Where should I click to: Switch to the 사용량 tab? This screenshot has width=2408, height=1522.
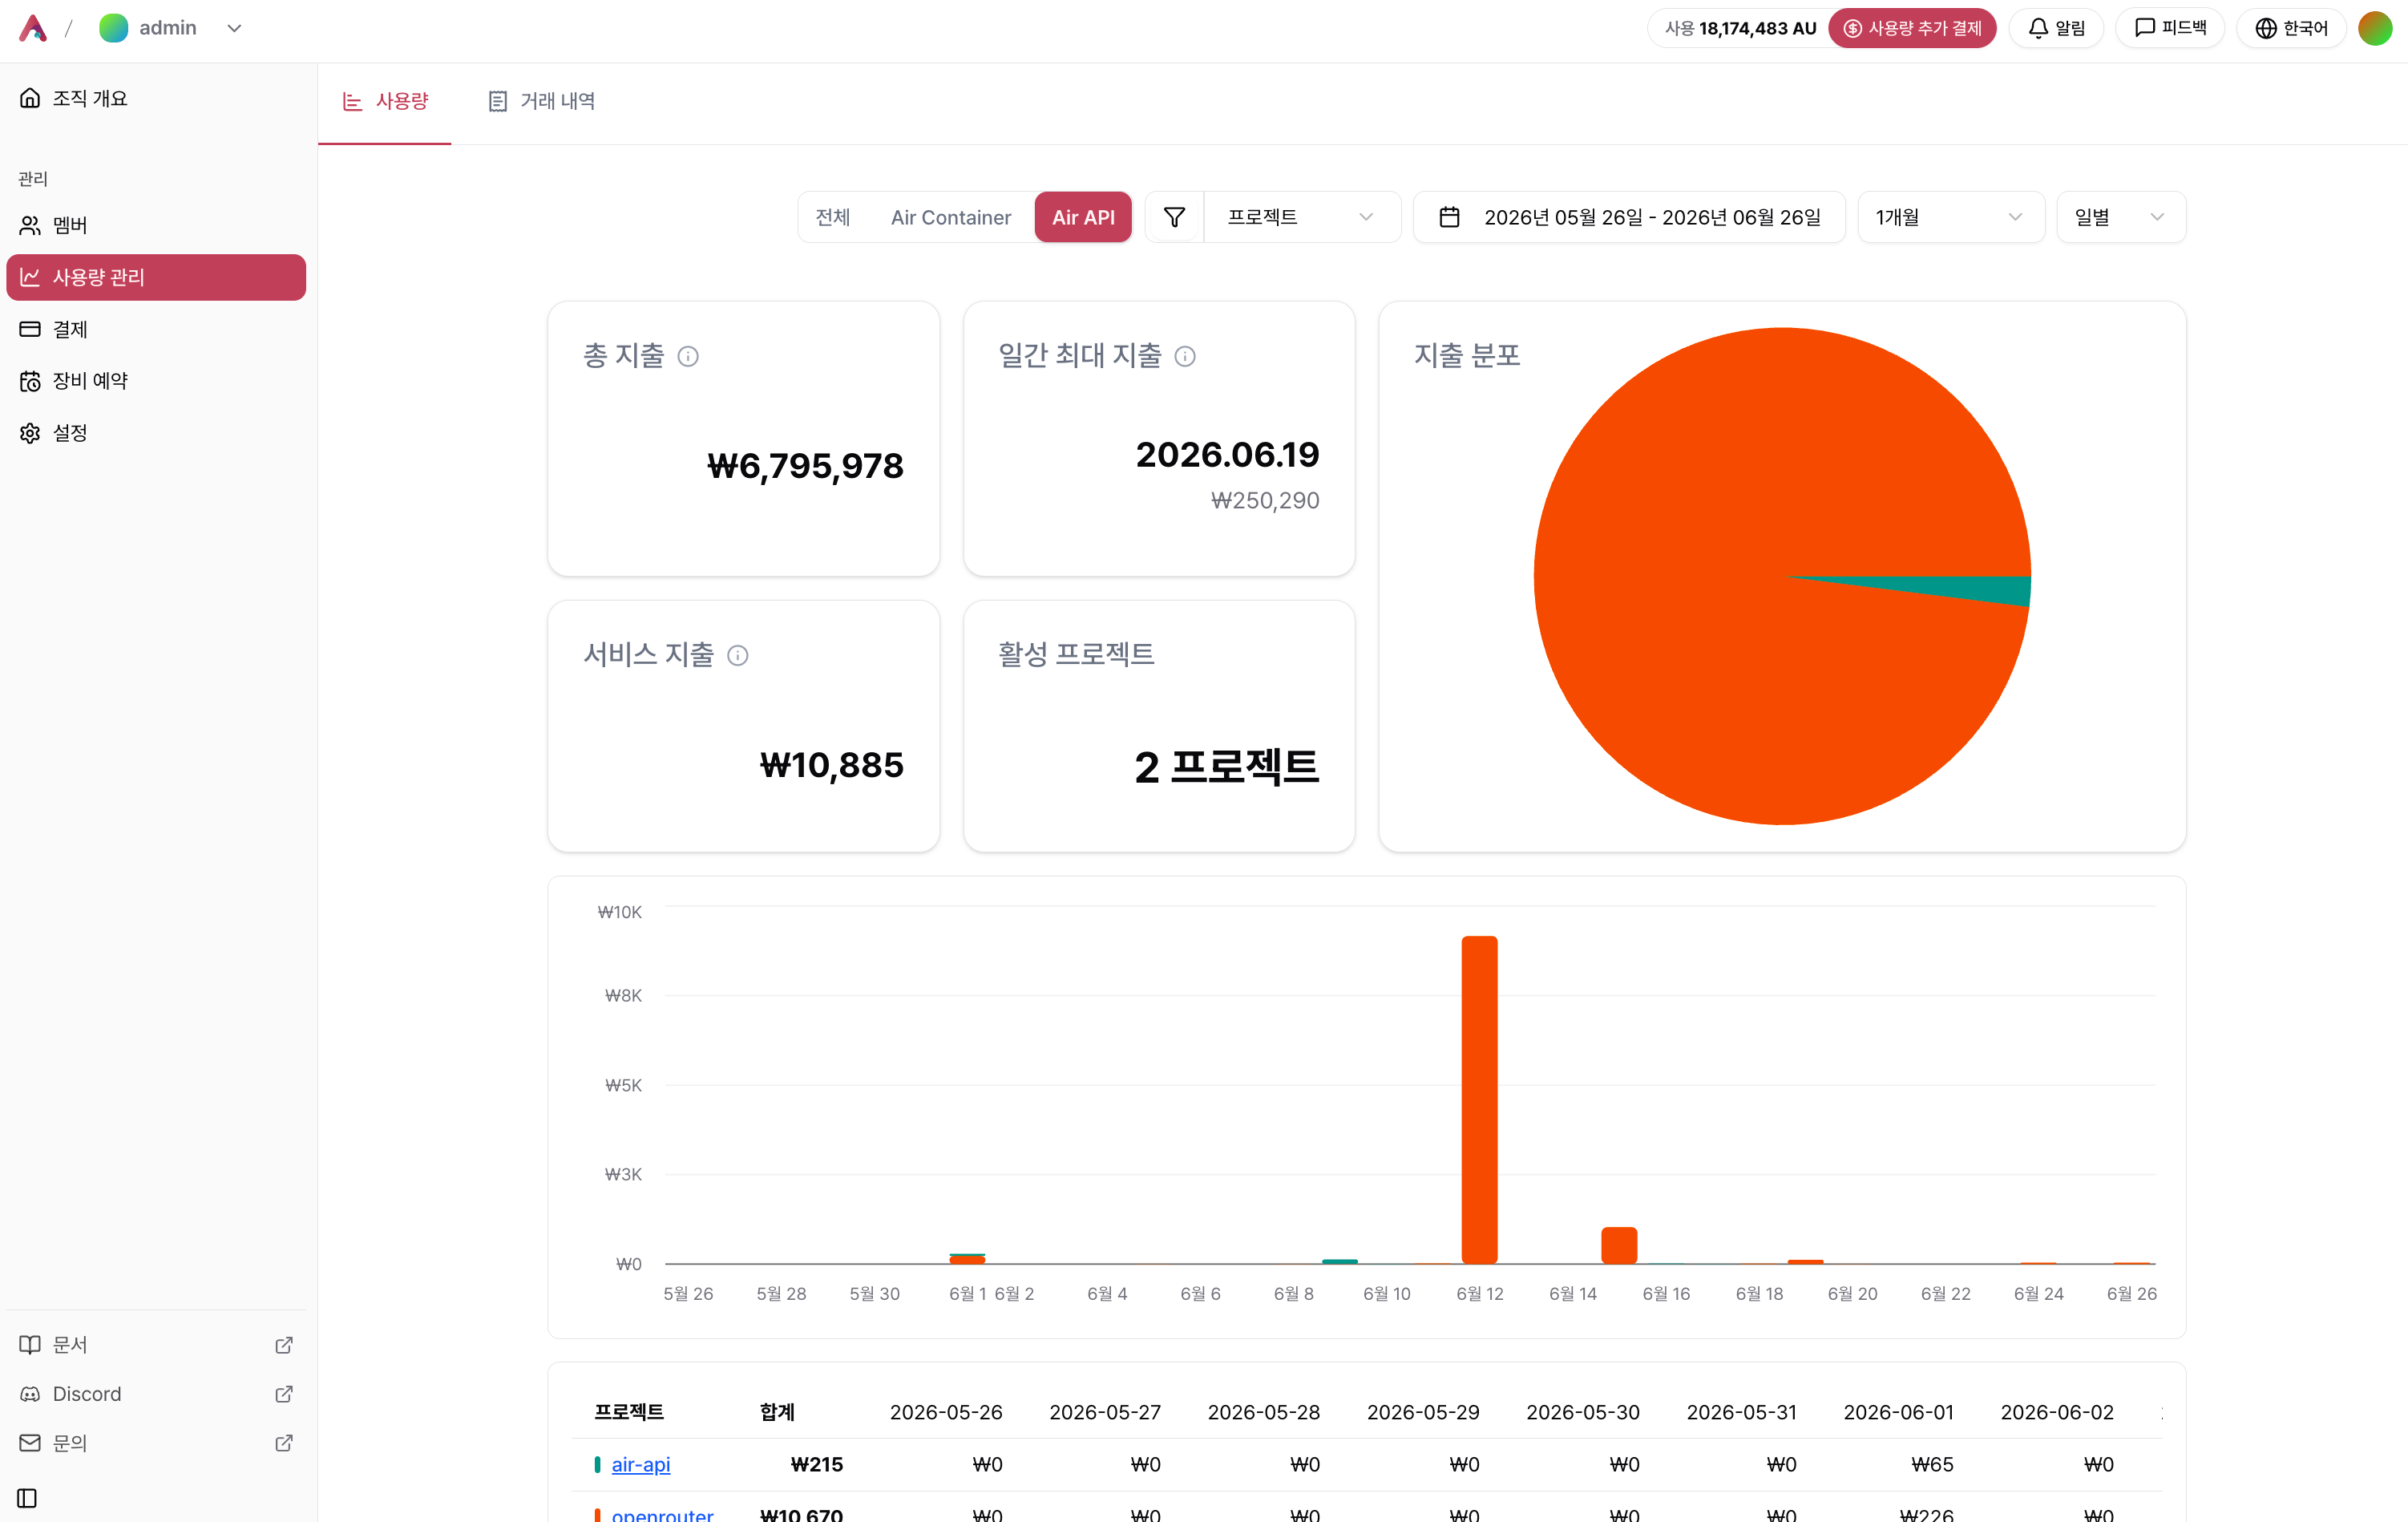[x=385, y=101]
